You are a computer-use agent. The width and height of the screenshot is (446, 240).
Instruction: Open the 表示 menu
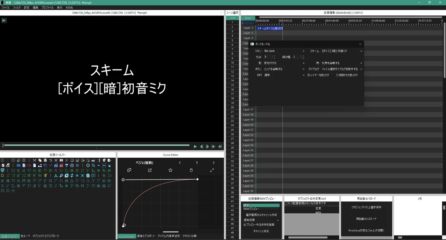tap(59, 7)
